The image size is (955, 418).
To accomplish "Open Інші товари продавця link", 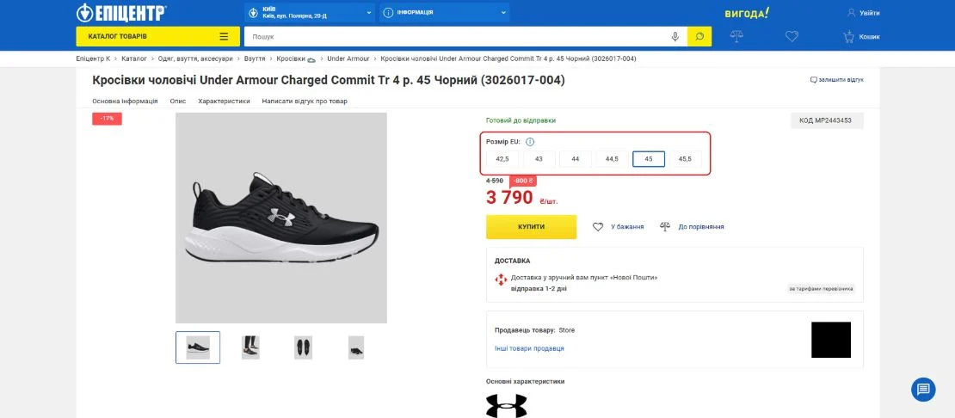I will pos(529,348).
